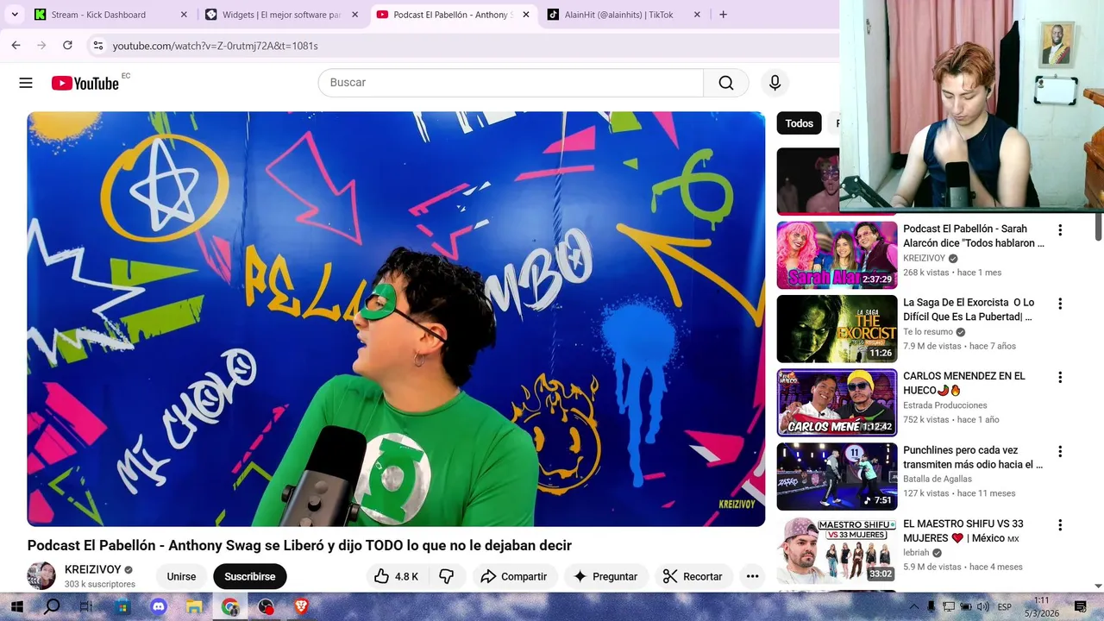Open Windows taskbar search
Viewport: 1104px width, 621px height.
(52, 606)
